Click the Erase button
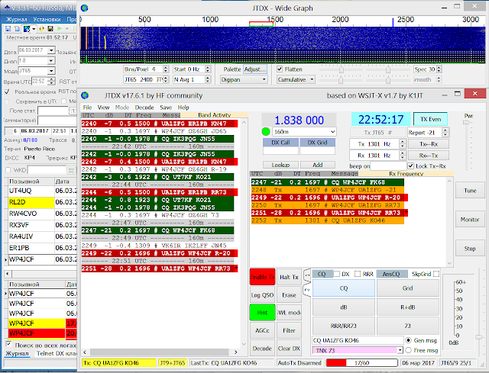489x373 pixels. tap(289, 295)
